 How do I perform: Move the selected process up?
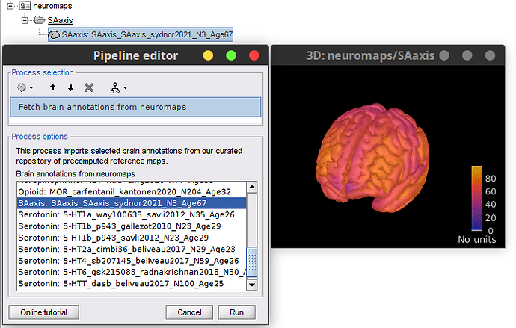[x=52, y=87]
